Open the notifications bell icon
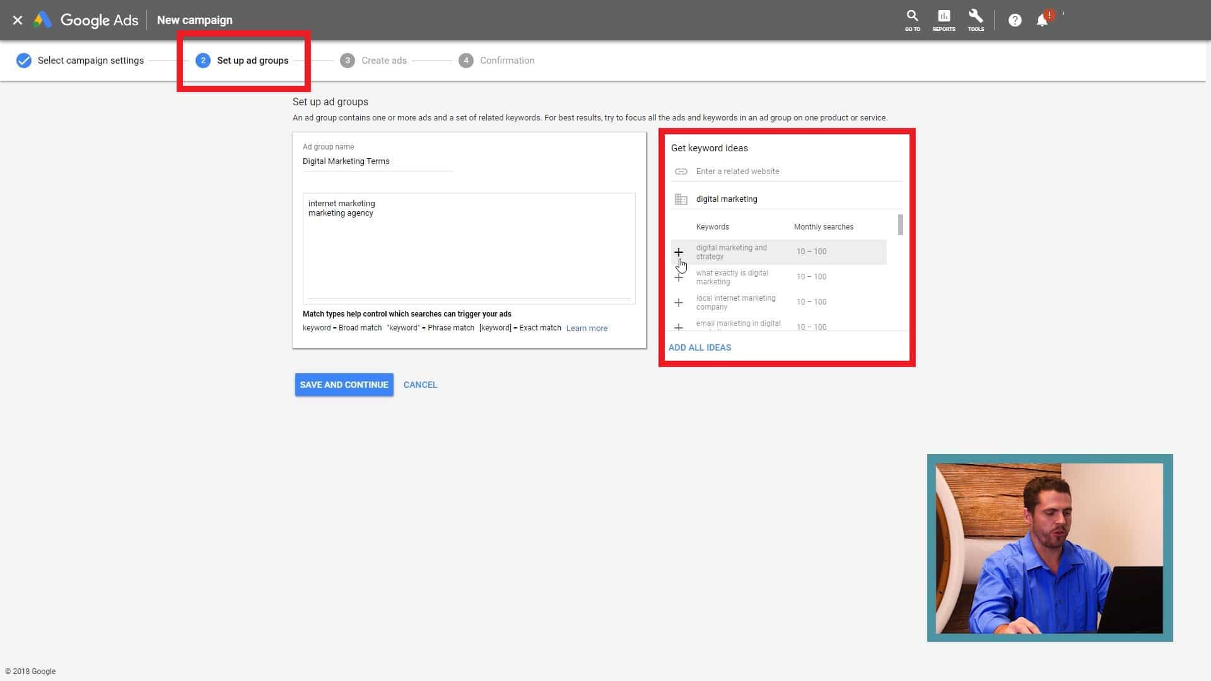 (1042, 20)
